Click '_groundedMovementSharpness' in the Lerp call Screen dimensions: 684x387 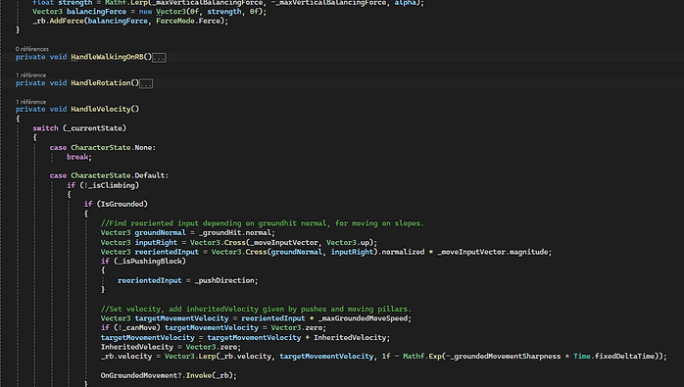[504, 357]
